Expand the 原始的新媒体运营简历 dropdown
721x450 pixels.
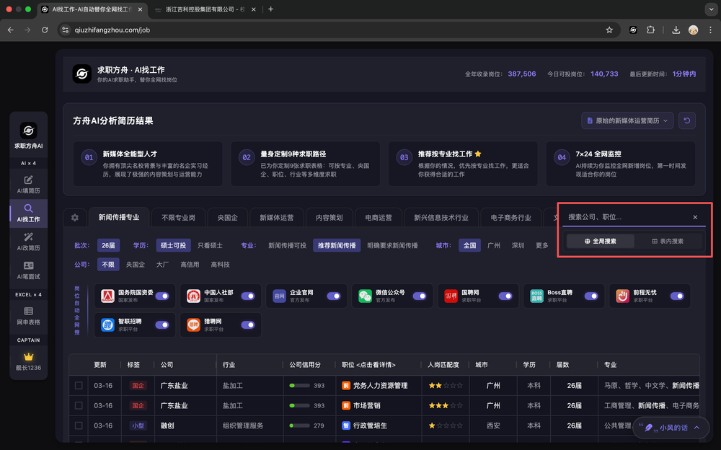pos(627,120)
